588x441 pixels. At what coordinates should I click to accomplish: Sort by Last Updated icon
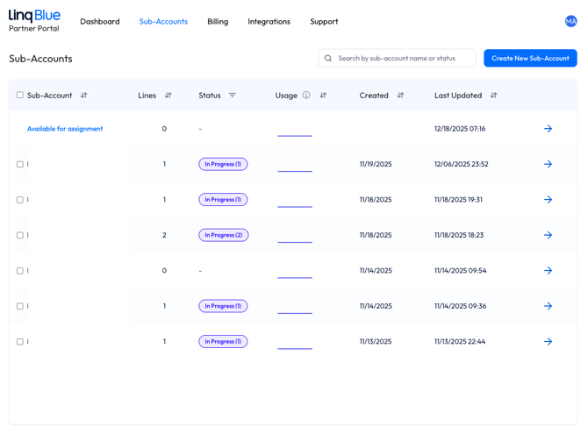(x=493, y=96)
